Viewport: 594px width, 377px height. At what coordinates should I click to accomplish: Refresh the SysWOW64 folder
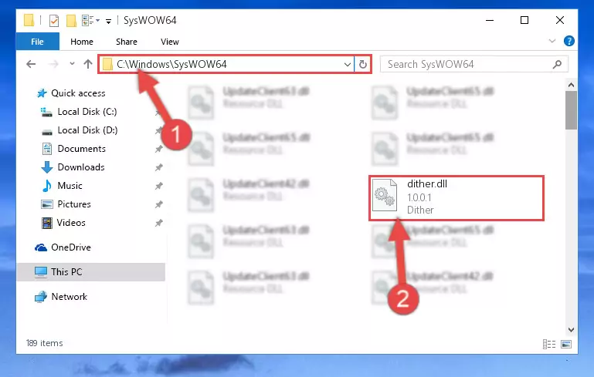tap(363, 64)
